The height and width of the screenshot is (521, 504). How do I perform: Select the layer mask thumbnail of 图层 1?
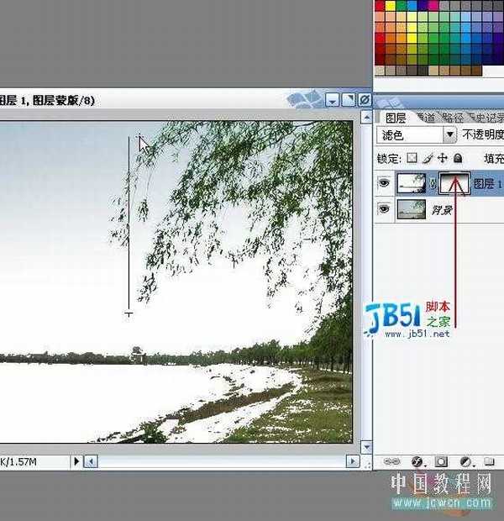tap(454, 182)
